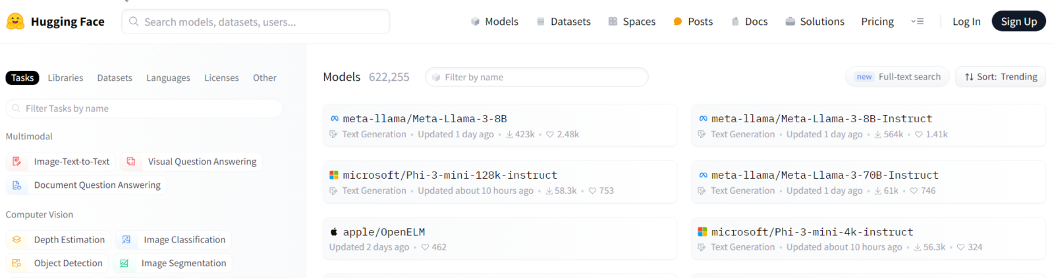The width and height of the screenshot is (1054, 278).
Task: Click the Document Question Answering icon
Action: [x=17, y=185]
